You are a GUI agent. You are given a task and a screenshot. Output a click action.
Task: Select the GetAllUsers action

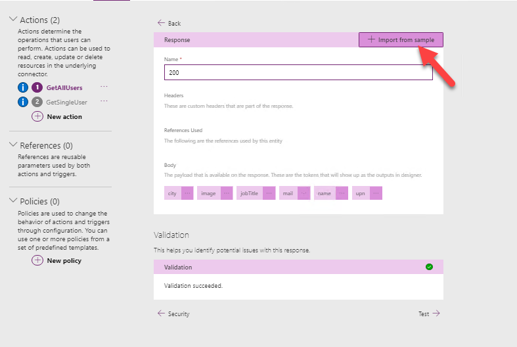tap(64, 88)
